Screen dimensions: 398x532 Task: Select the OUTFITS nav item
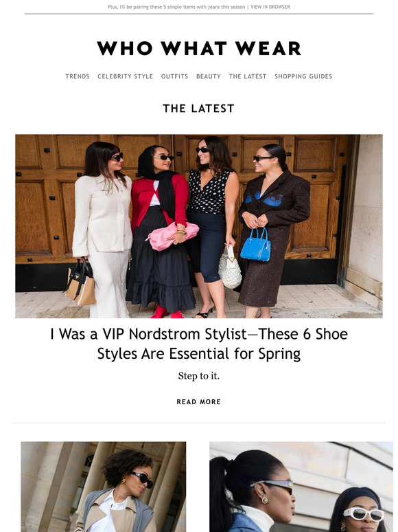point(174,76)
